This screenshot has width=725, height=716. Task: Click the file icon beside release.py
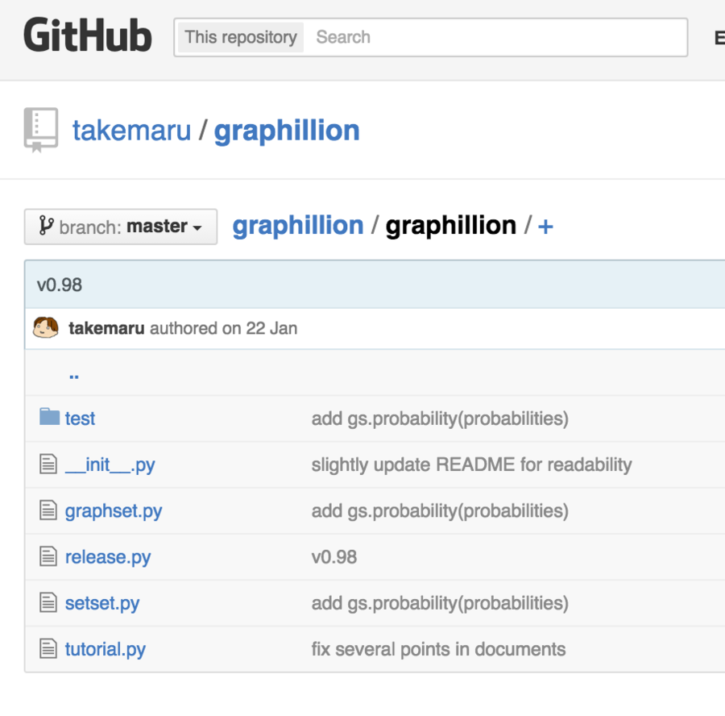(x=48, y=556)
